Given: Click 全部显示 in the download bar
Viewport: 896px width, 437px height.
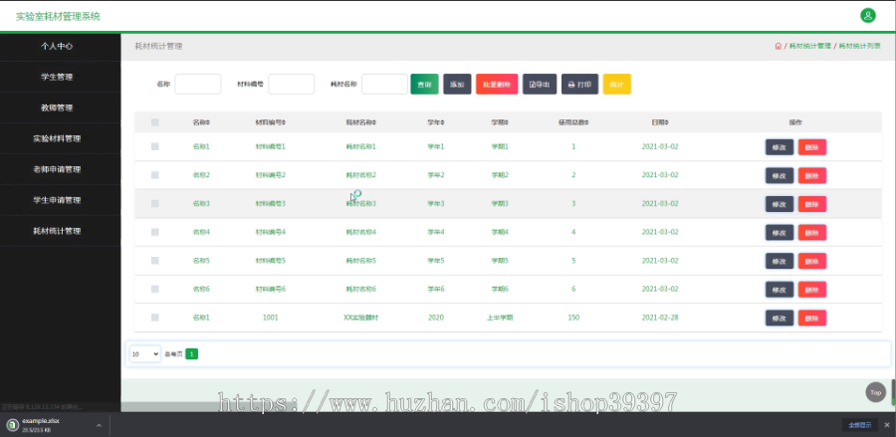Looking at the screenshot, I should click(x=859, y=425).
